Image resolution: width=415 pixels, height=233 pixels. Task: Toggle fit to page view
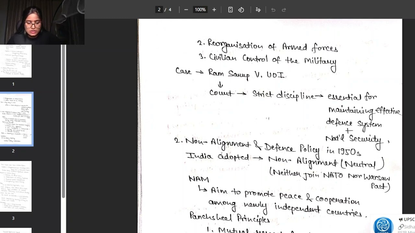click(x=230, y=10)
